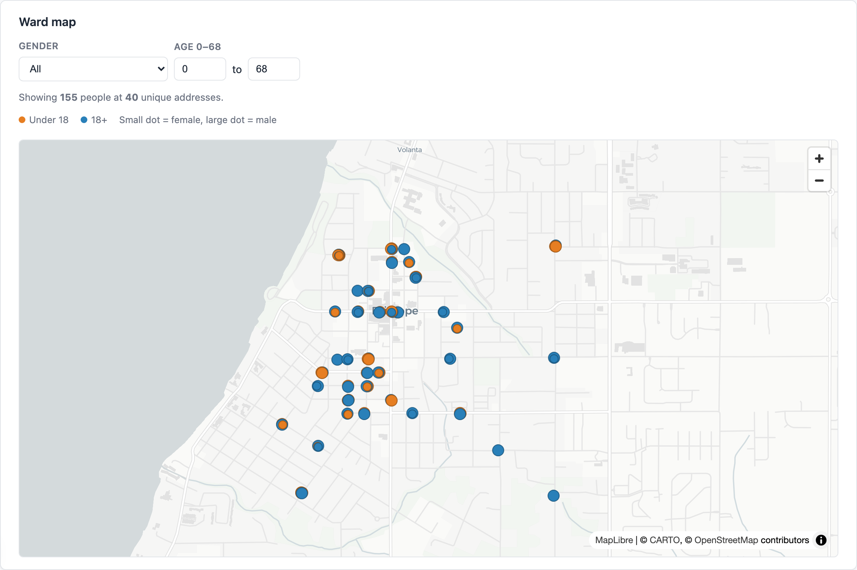Select the orange marker near Volanta's east side
Image resolution: width=857 pixels, height=570 pixels.
[555, 246]
